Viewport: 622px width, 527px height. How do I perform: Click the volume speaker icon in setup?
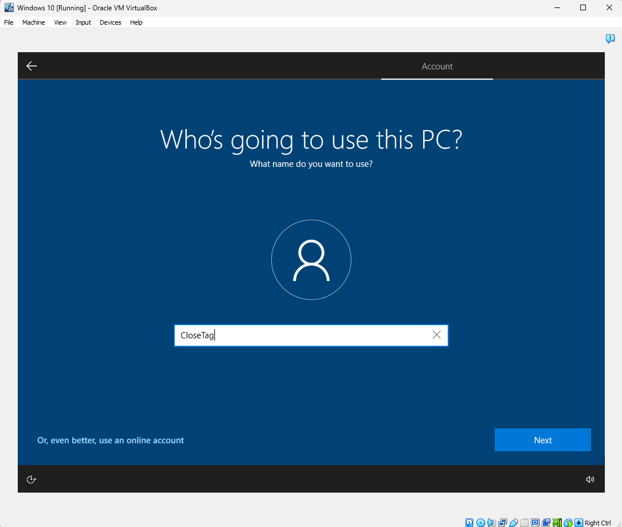[x=590, y=479]
